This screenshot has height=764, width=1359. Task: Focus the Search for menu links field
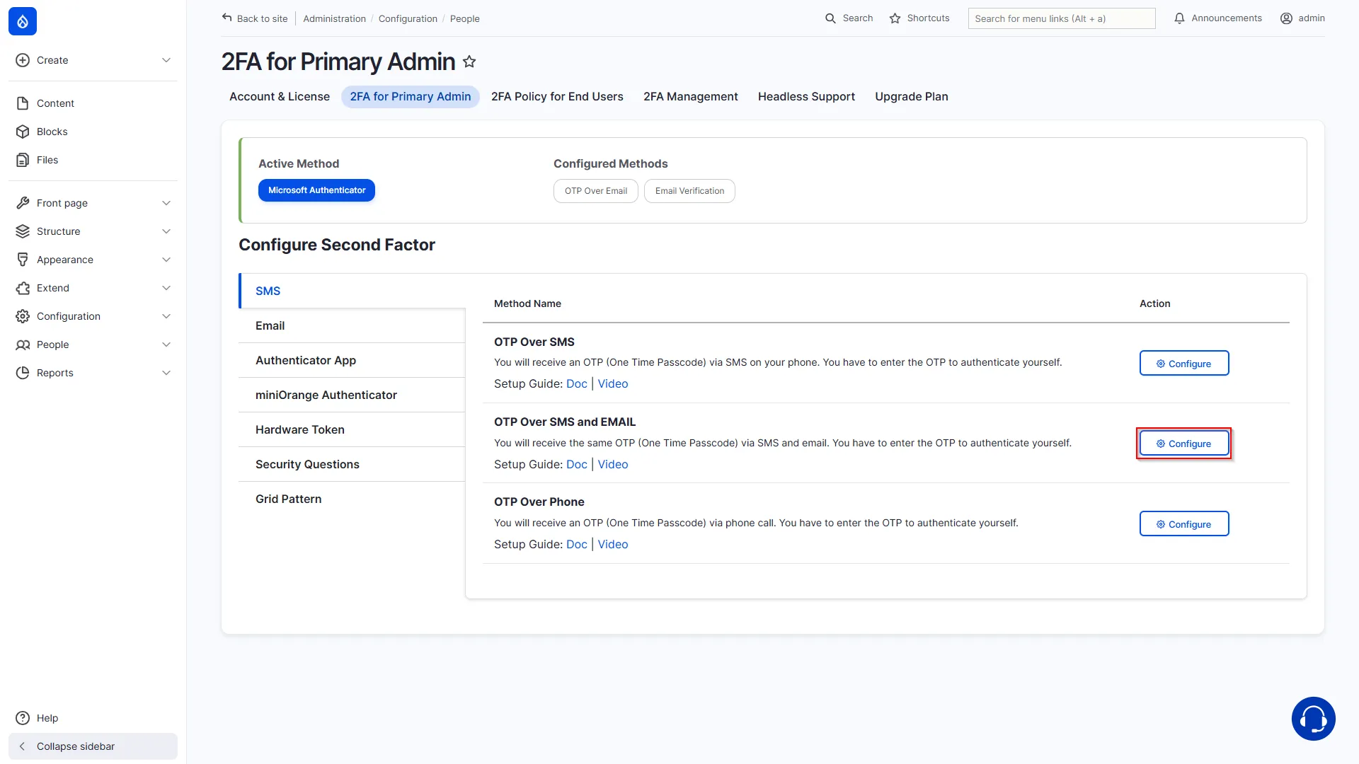1062,18
